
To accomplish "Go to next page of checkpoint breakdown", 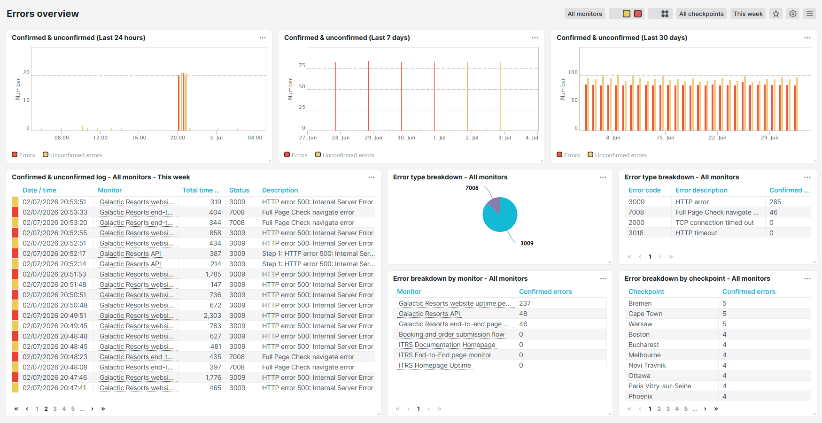I will click(705, 409).
